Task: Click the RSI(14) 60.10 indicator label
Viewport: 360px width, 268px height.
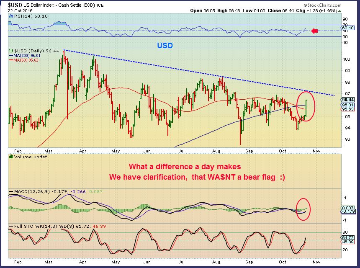Action: click(x=31, y=16)
